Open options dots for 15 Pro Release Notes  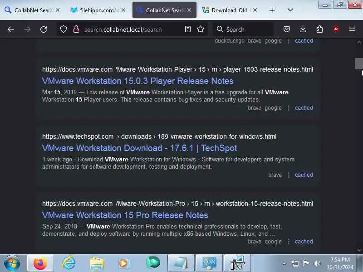pyautogui.click(x=289, y=242)
